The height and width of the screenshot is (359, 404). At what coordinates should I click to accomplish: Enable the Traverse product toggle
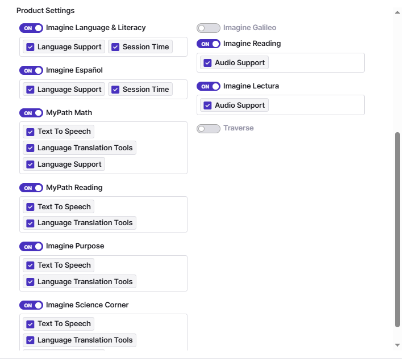209,129
